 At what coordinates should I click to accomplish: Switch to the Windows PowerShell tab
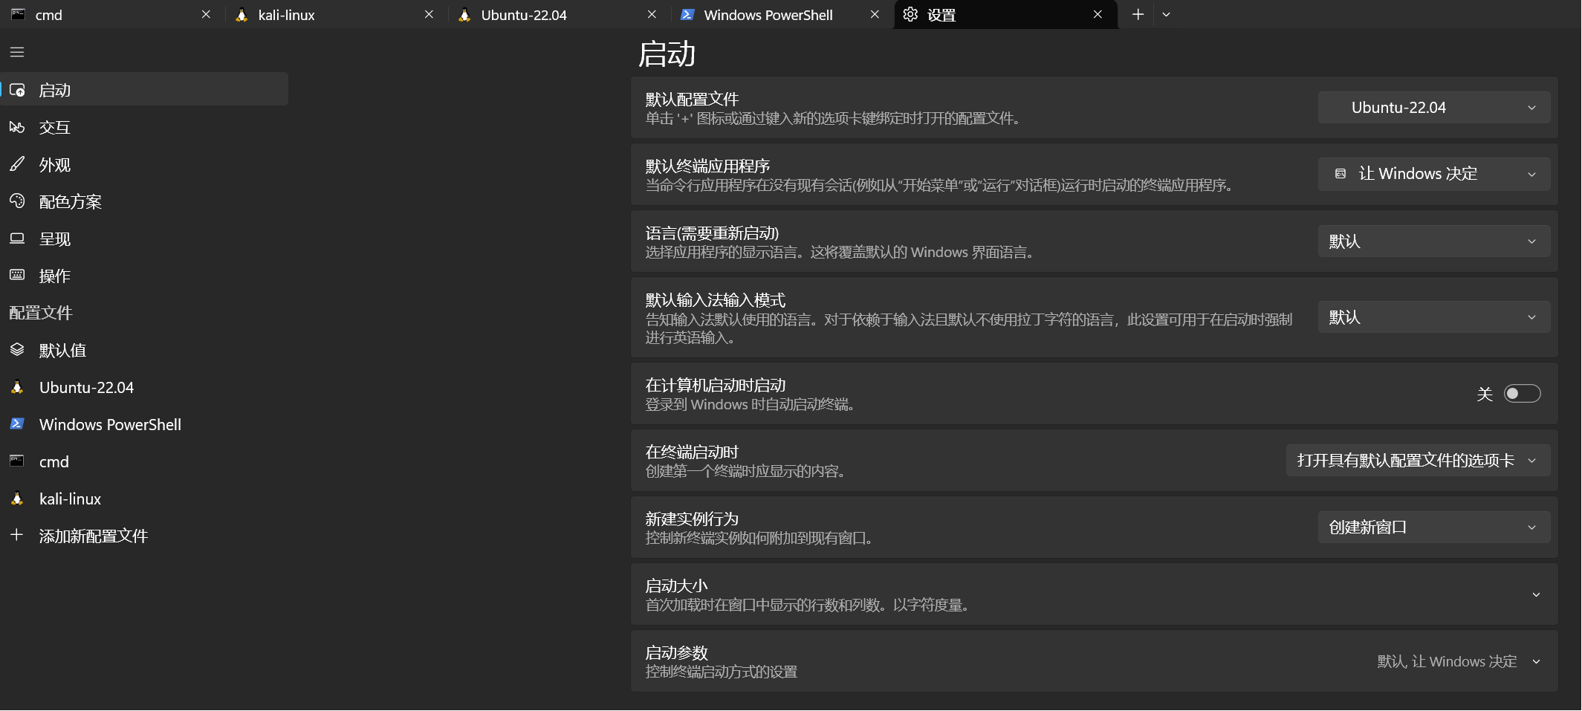tap(782, 14)
